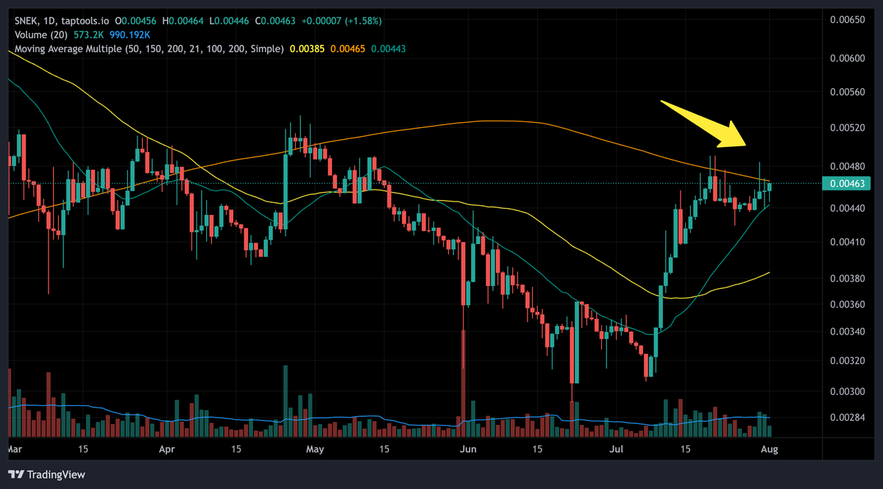Click the 0.00300 price axis label
This screenshot has height=489, width=883.
pyautogui.click(x=847, y=392)
